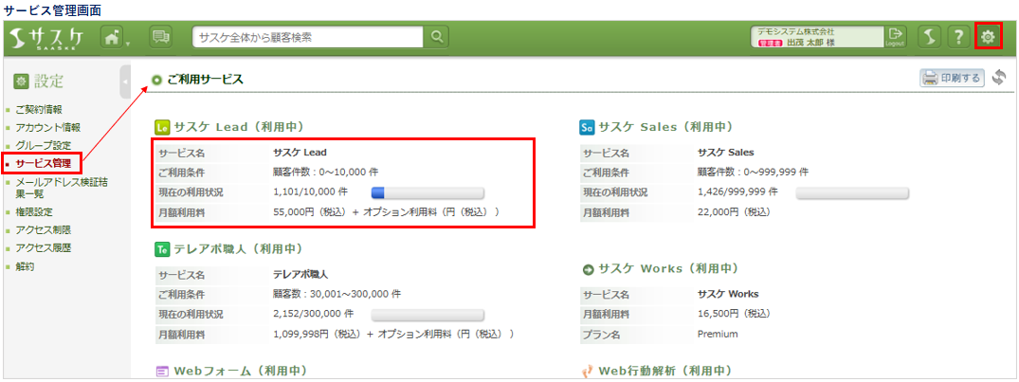
Task: Open the chat message icon in header
Action: (x=160, y=37)
